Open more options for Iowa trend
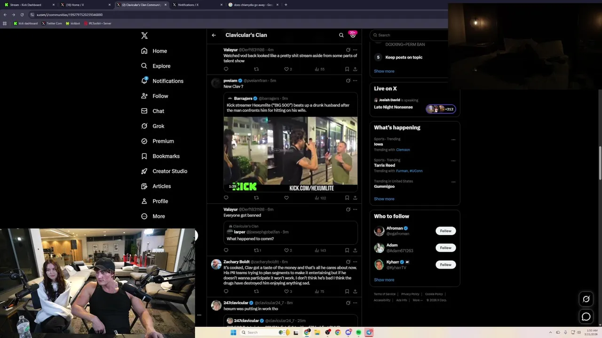 (x=453, y=139)
